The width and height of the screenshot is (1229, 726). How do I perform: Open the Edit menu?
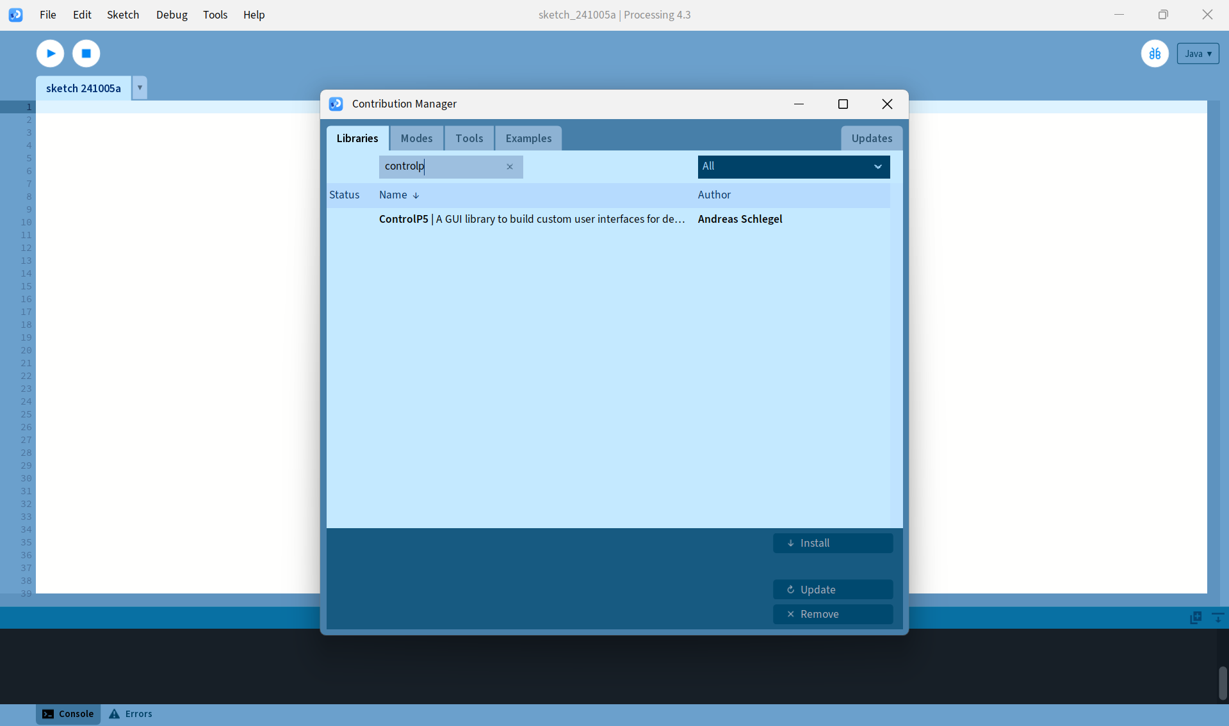[x=82, y=15]
